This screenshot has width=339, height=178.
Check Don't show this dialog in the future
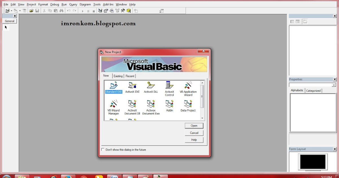click(x=103, y=149)
